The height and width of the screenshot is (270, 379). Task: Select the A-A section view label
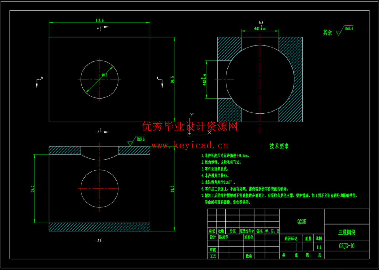pyautogui.click(x=261, y=22)
